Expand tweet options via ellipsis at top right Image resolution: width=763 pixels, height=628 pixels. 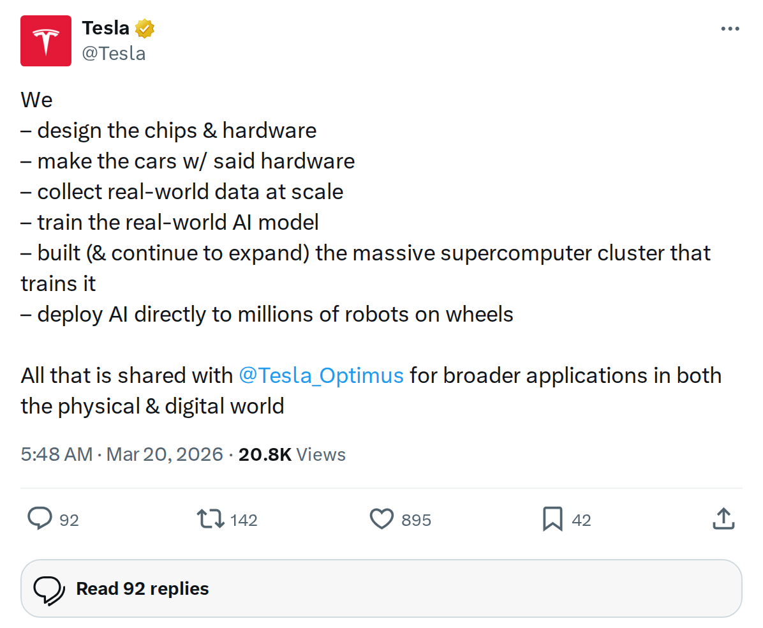tap(730, 28)
